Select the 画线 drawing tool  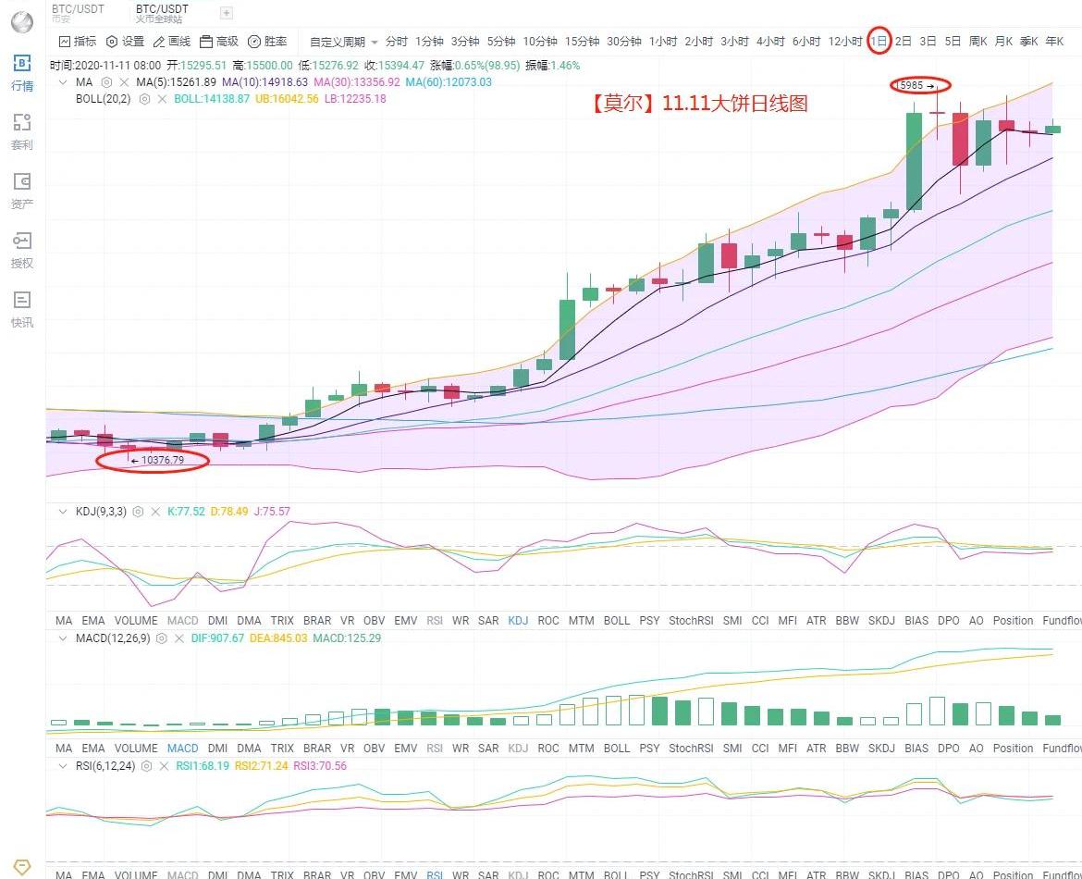172,42
